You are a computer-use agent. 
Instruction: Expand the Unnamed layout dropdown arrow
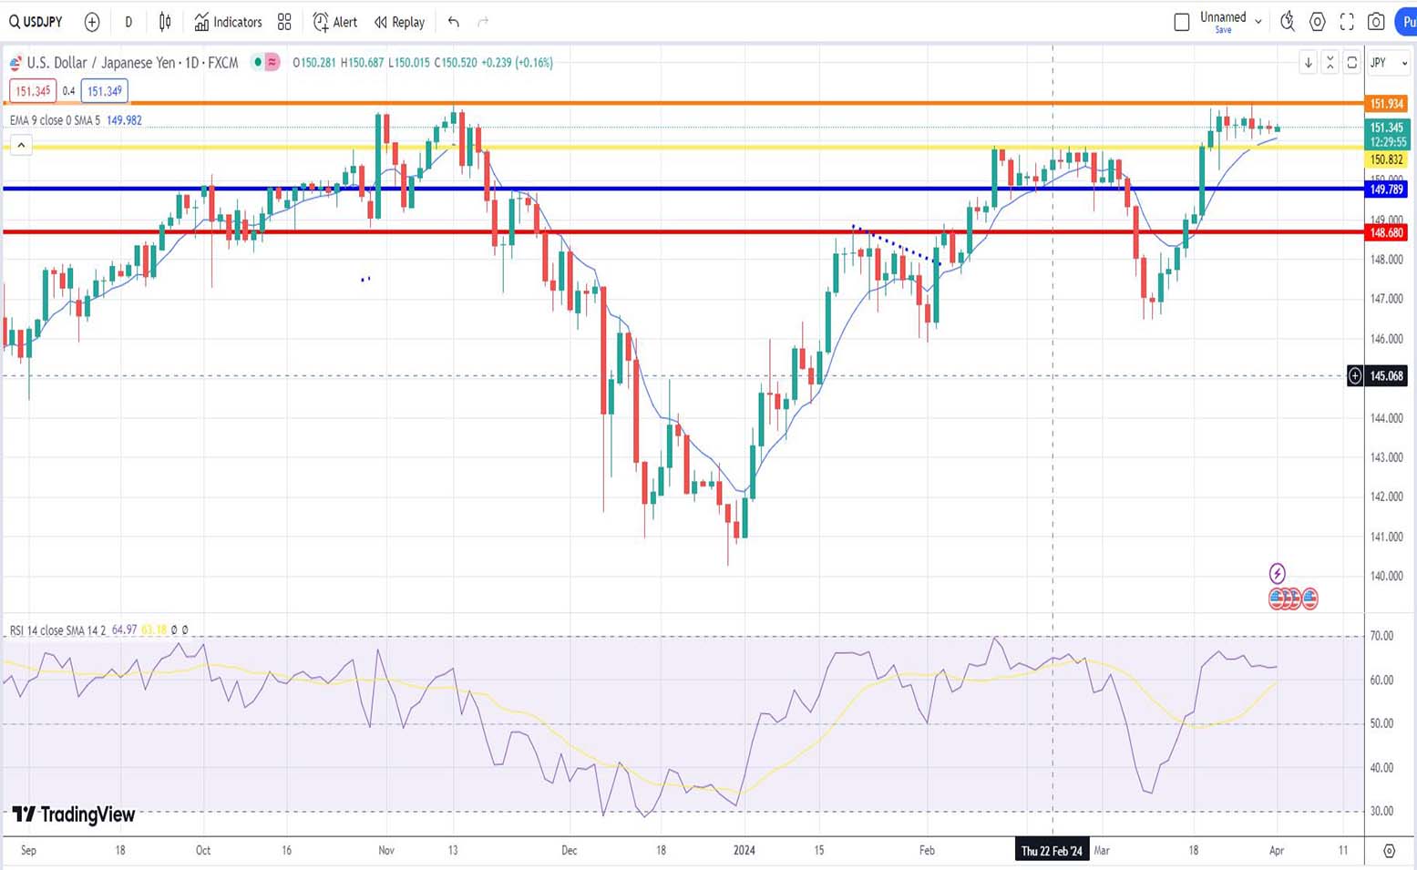point(1258,21)
